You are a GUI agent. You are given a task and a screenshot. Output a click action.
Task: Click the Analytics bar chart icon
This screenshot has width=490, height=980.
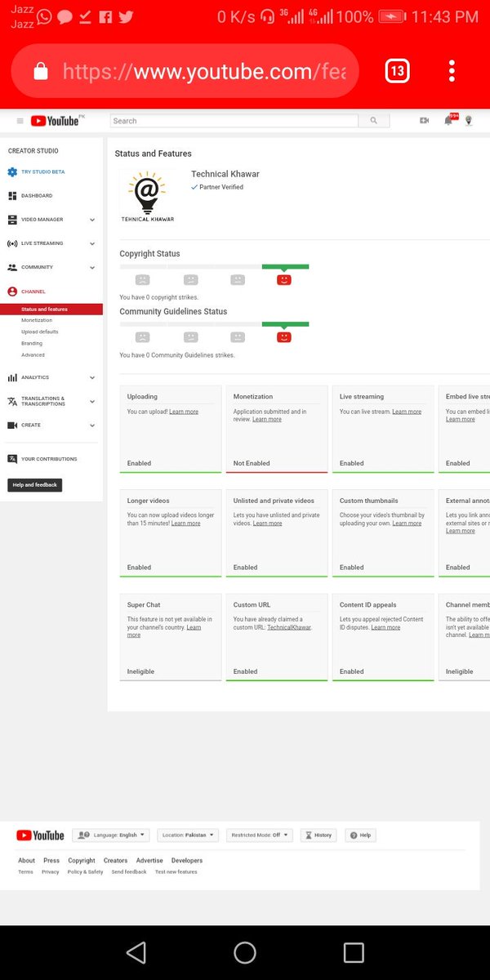[x=12, y=378]
